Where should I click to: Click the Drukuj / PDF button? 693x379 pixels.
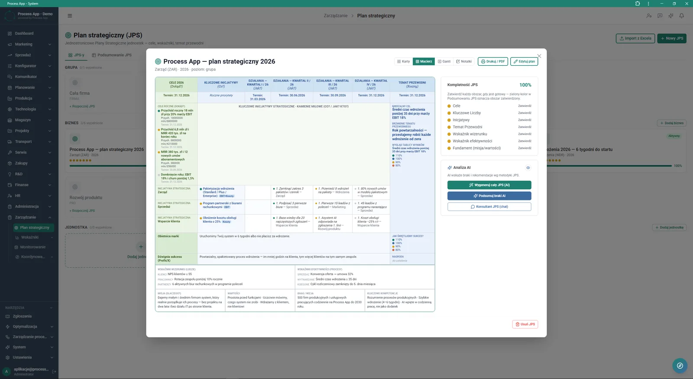493,61
